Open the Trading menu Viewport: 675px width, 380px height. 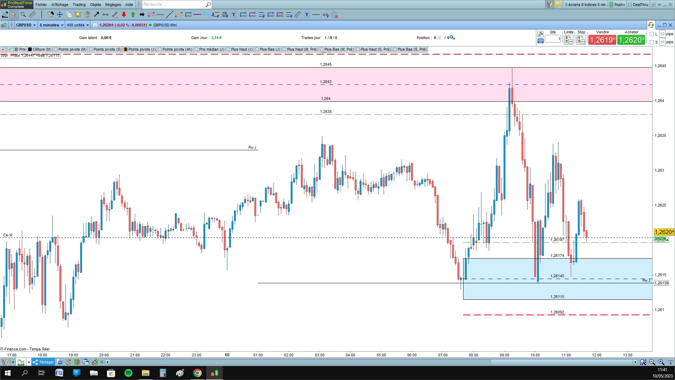tap(79, 5)
